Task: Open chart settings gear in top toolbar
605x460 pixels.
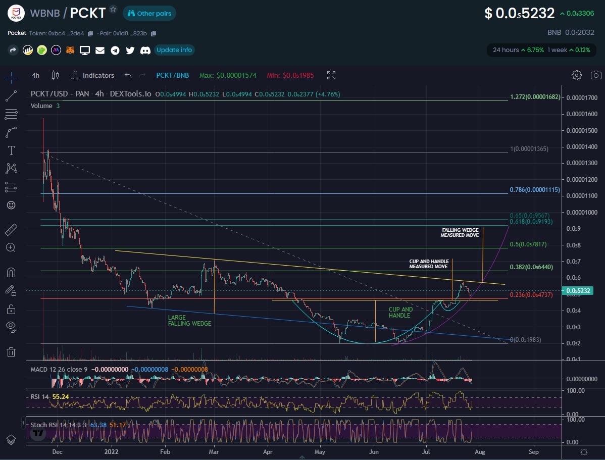Action: click(x=576, y=75)
